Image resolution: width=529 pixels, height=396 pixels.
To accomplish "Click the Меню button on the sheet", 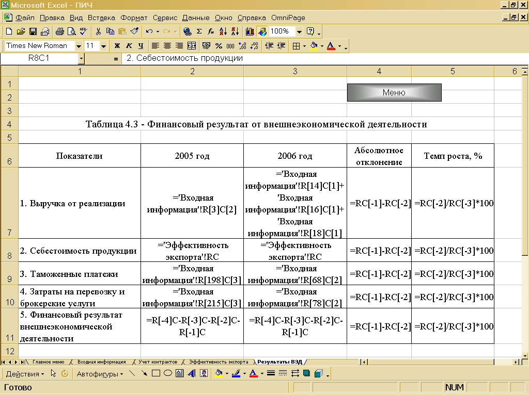I will pyautogui.click(x=394, y=93).
